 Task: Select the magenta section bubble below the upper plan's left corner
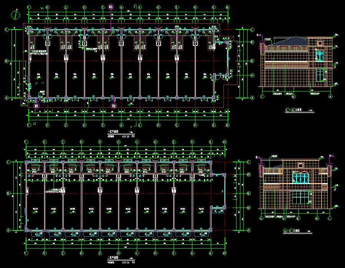pos(36,106)
